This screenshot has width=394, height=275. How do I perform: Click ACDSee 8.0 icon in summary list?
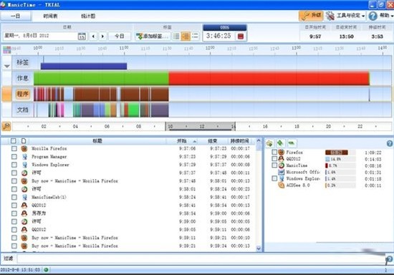coord(282,185)
